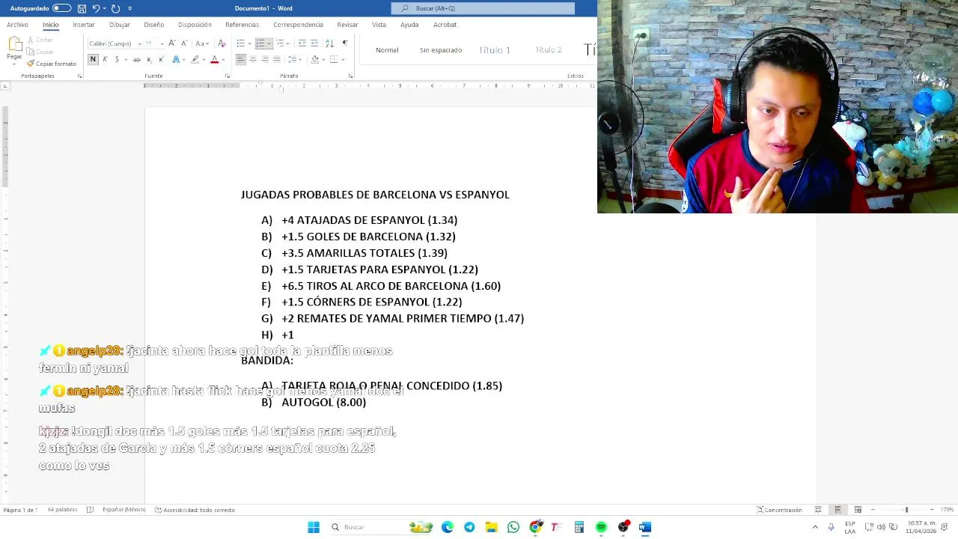958x539 pixels.
Task: Expand bullet list options arrow
Action: click(x=249, y=43)
